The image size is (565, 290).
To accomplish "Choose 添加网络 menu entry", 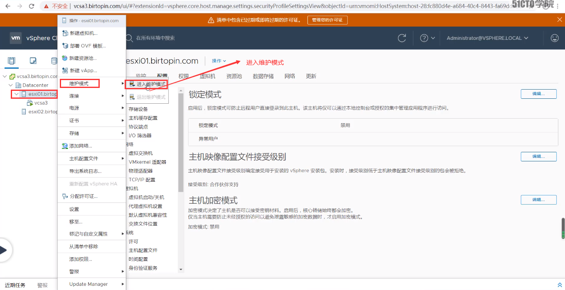I will click(91, 146).
